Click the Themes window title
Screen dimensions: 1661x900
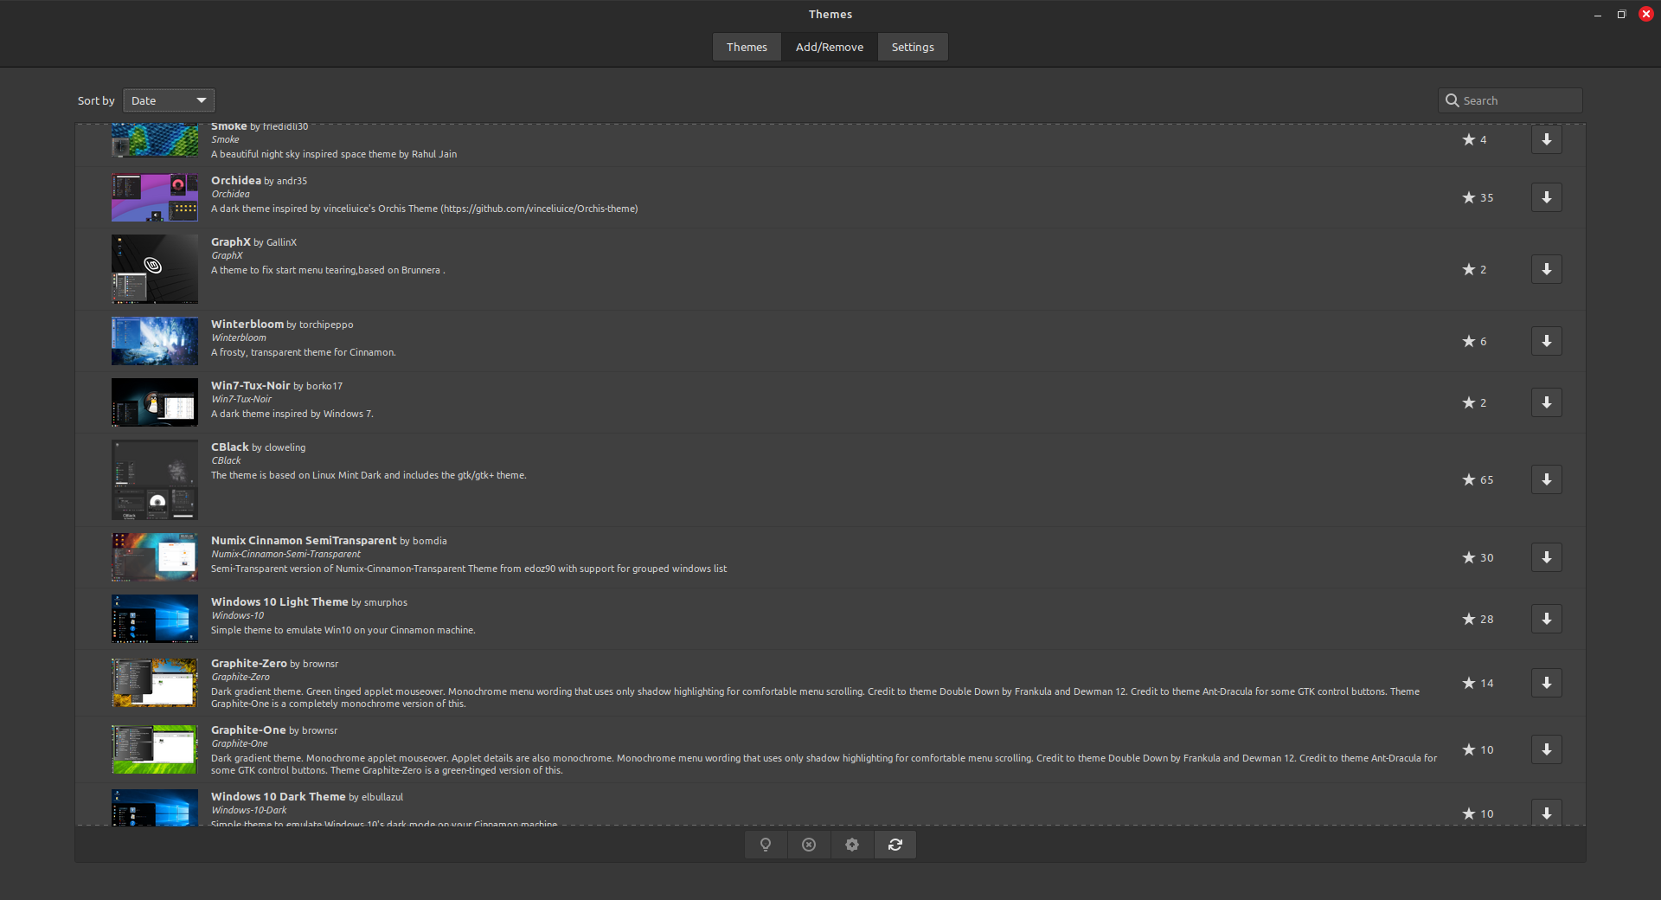coord(830,14)
